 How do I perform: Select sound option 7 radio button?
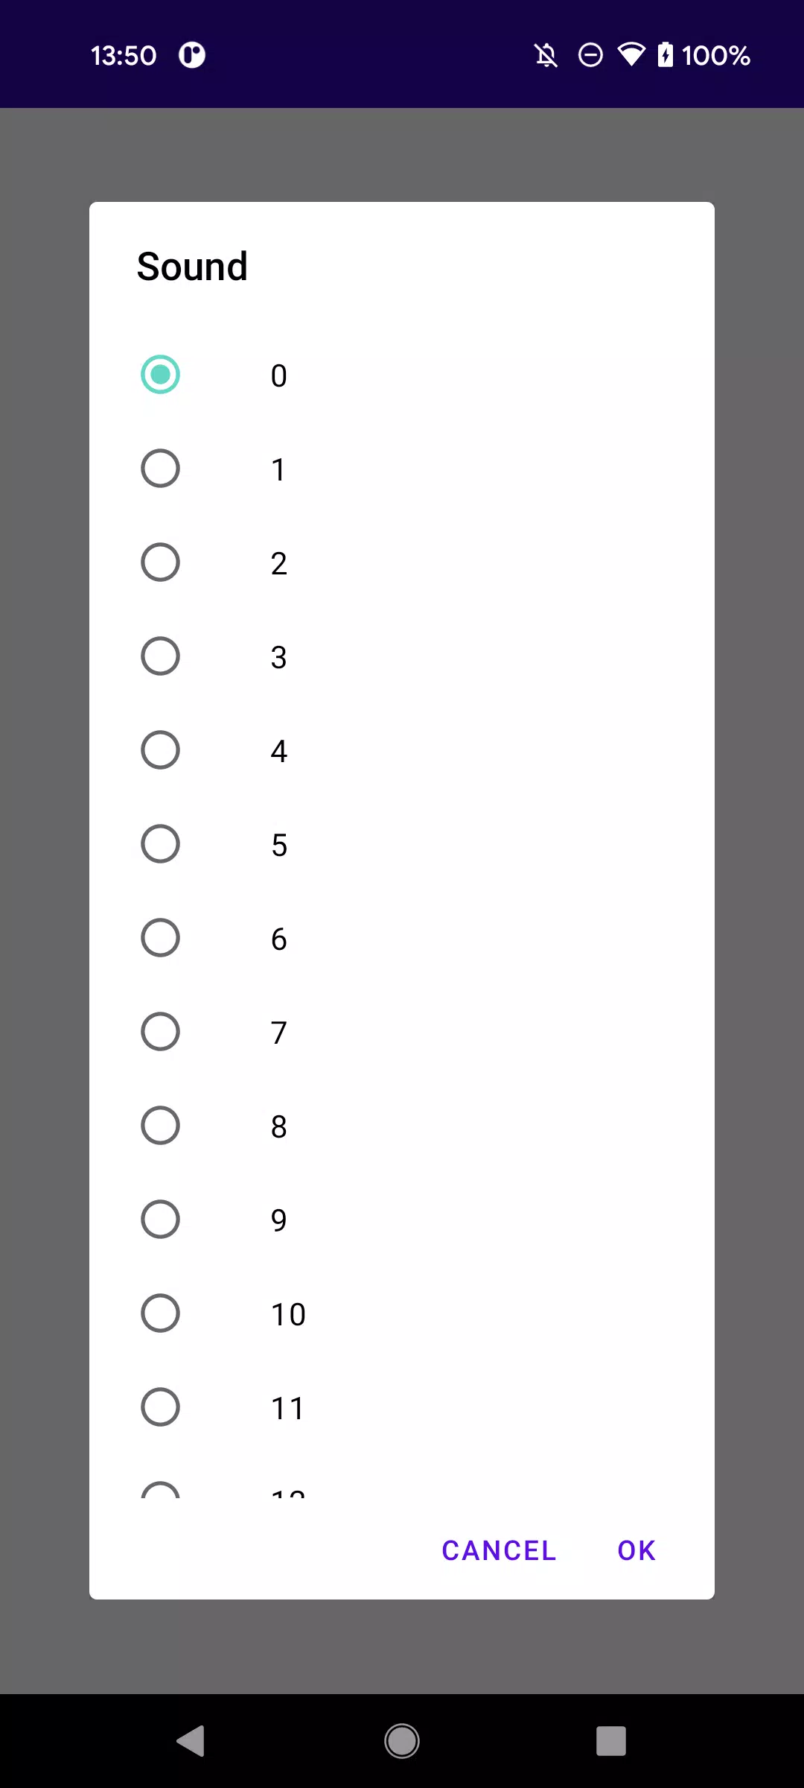160,1032
